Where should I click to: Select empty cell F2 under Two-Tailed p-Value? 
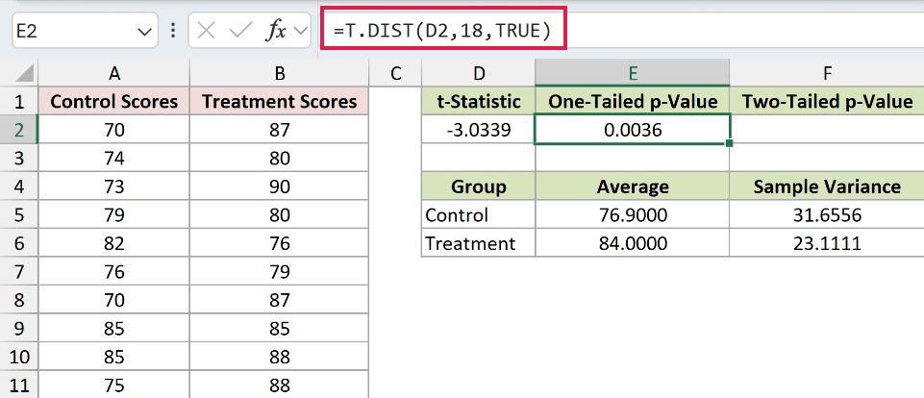pyautogui.click(x=827, y=130)
